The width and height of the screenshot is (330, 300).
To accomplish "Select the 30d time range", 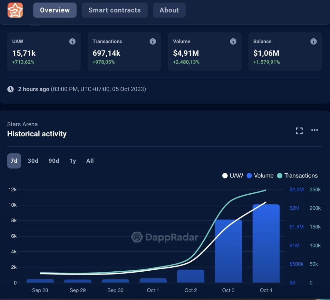I will click(33, 161).
